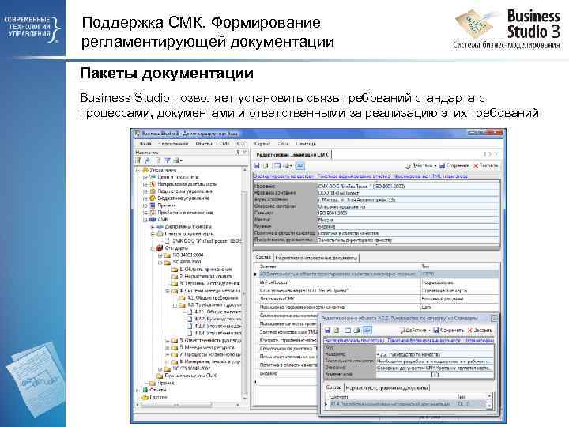Click the filter funnel icon in Navigator toolbar
This screenshot has height=427, width=569.
(168, 161)
